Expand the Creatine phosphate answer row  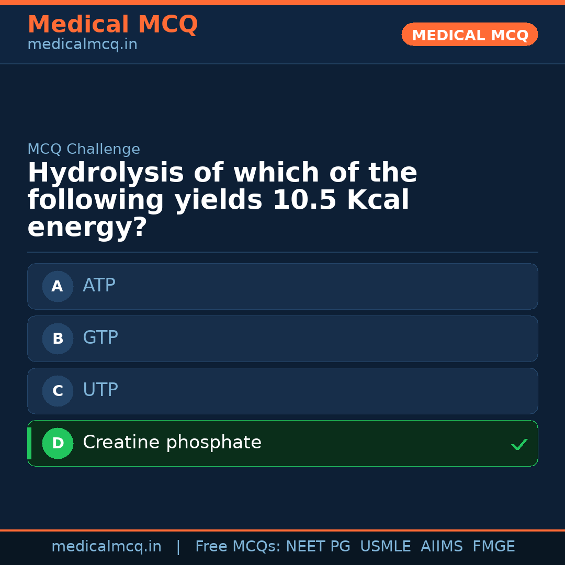(x=282, y=443)
